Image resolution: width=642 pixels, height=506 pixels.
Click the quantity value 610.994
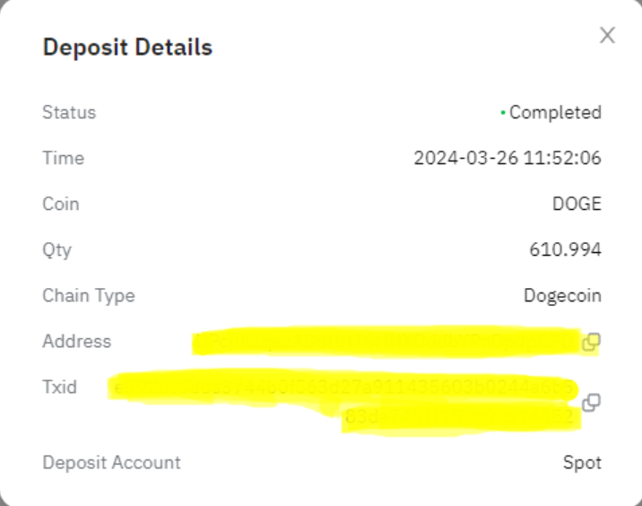(565, 249)
